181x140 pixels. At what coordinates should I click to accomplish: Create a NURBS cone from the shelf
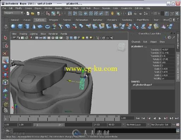pos(34,26)
